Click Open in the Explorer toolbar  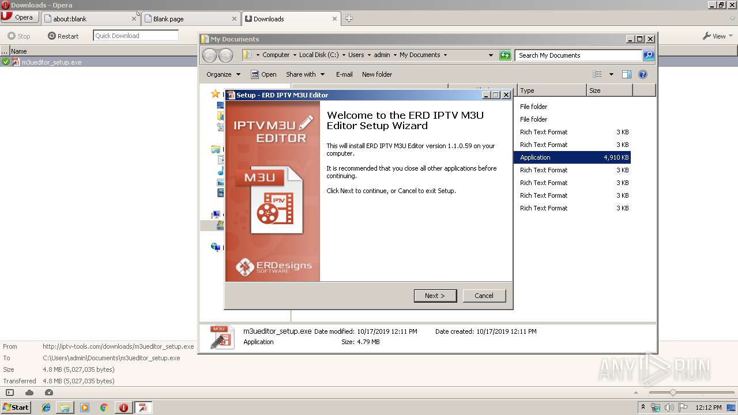click(264, 74)
